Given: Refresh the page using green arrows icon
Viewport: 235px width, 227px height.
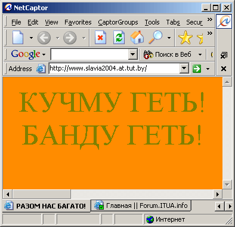Looking at the screenshot, I should (x=119, y=38).
